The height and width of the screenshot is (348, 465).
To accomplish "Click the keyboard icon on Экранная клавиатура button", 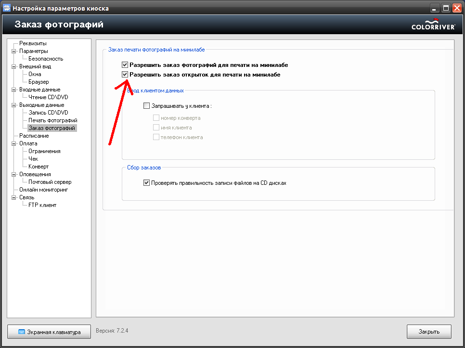I will [x=21, y=332].
